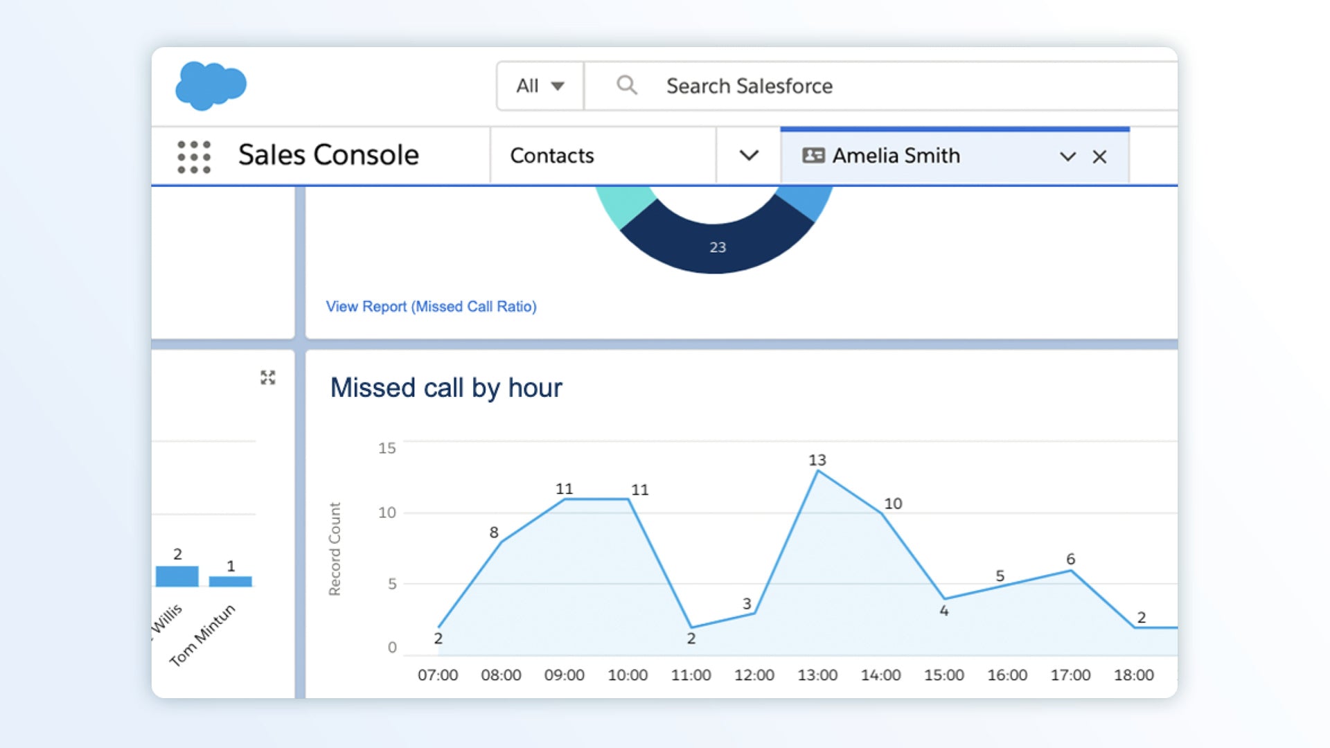Expand the chart with the fullscreen arrows icon
This screenshot has height=748, width=1330.
pyautogui.click(x=268, y=377)
